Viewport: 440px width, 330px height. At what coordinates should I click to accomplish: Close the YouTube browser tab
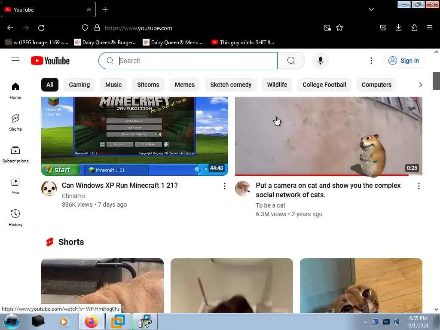(89, 9)
